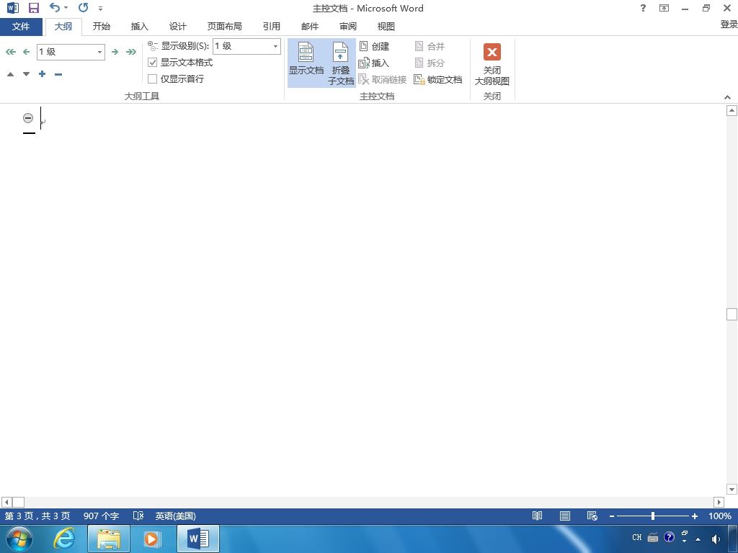Demote to body text double-right arrow

131,52
